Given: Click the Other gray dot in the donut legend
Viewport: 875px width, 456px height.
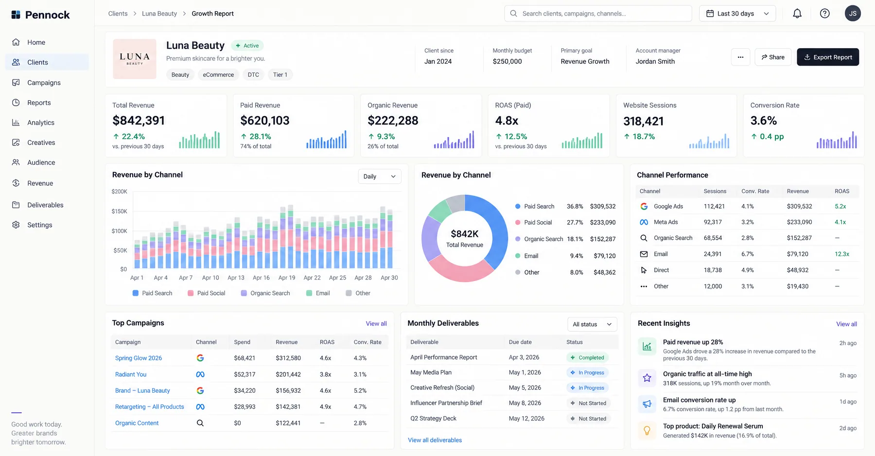Looking at the screenshot, I should point(518,272).
